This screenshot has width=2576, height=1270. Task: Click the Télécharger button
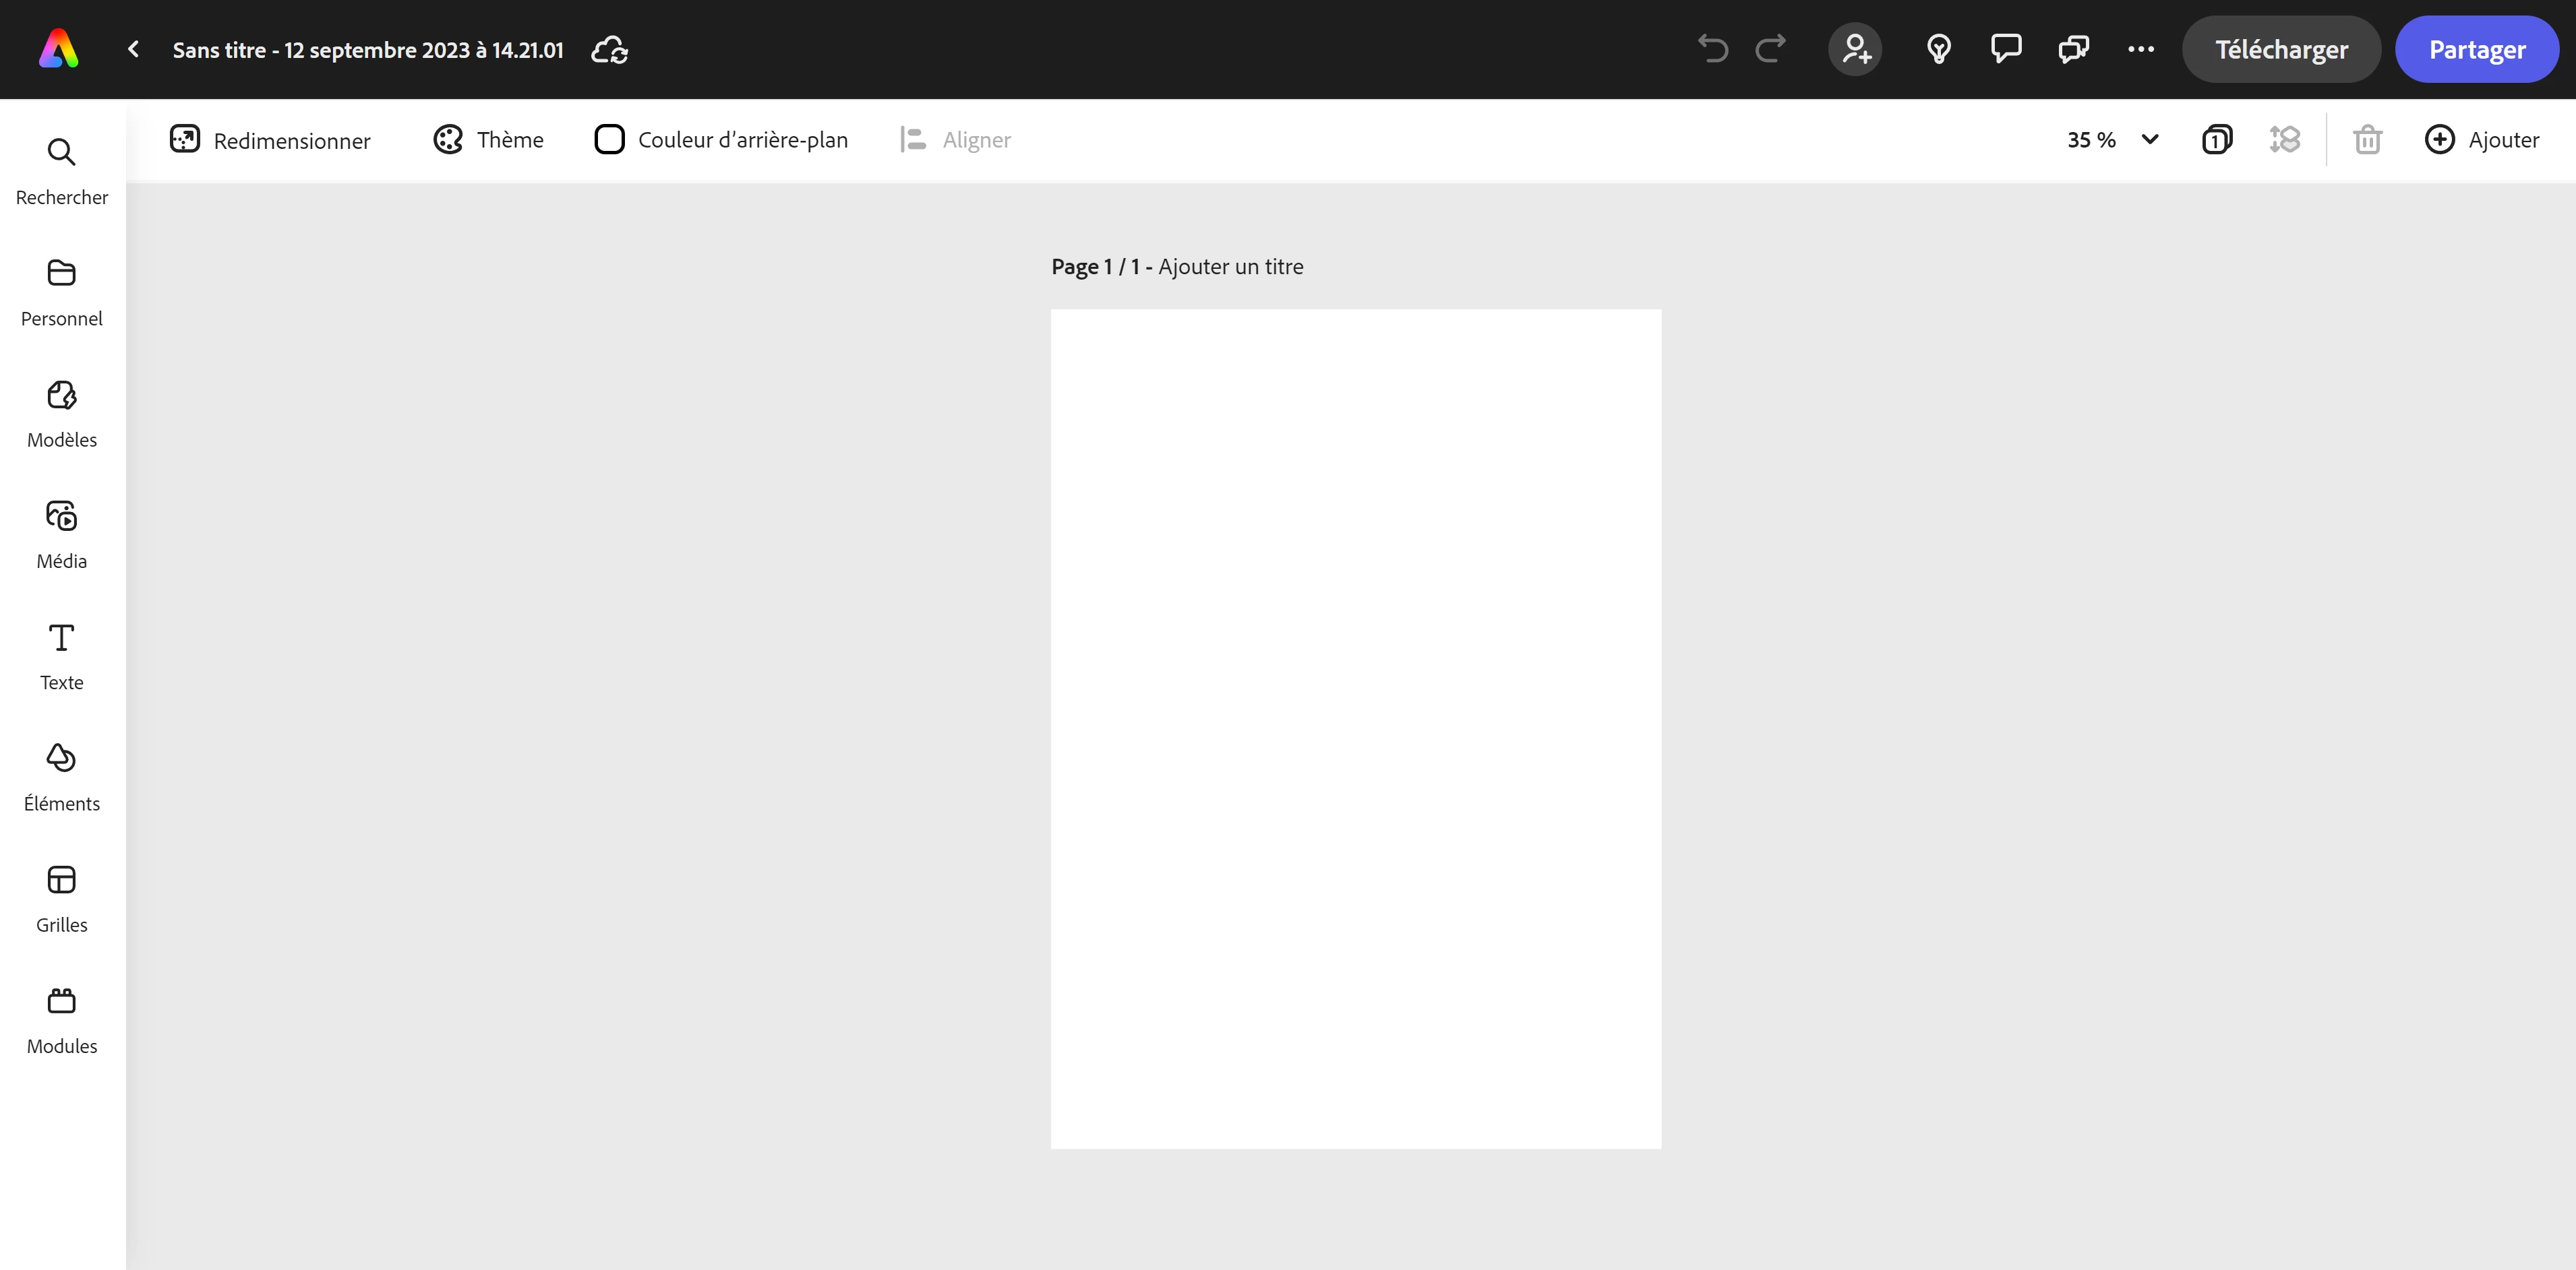tap(2280, 49)
